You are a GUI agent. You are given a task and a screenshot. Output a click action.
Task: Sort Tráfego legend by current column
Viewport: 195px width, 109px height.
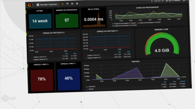183,81
